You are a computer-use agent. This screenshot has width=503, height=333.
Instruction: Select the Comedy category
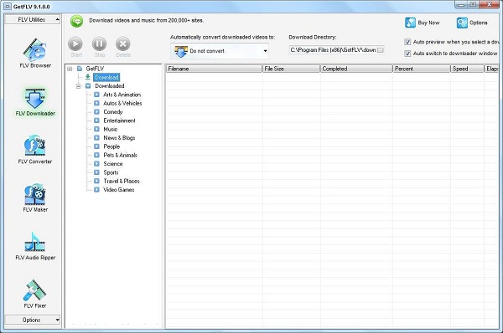click(x=113, y=112)
